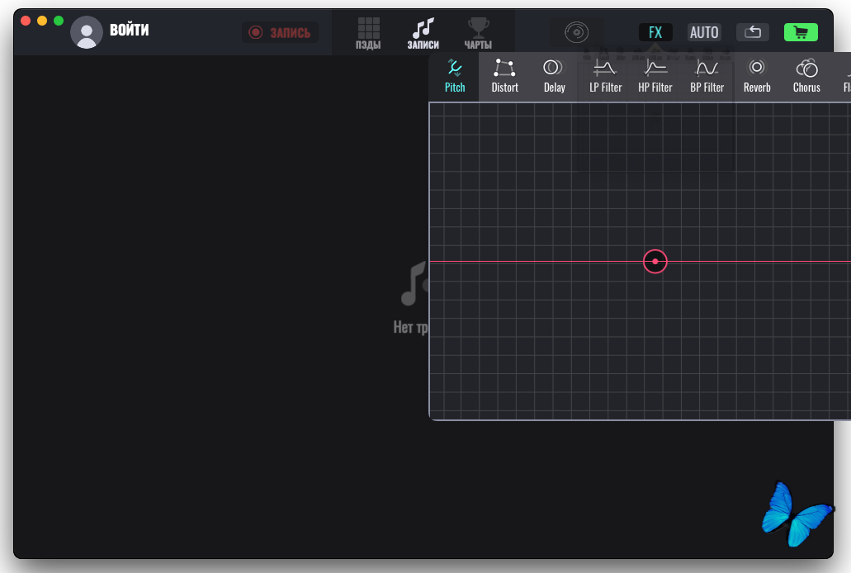851x573 pixels.
Task: Select the Pitch effect tab
Action: point(455,76)
